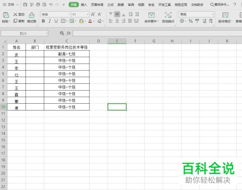Screen dimensions: 242x190
Task: Expand the 合并居中 dropdown arrow
Action: point(158,21)
